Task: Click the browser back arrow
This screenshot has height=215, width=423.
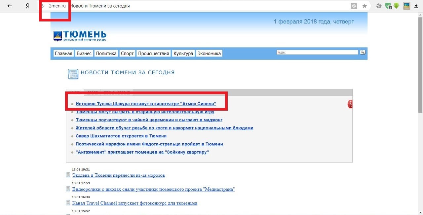Action: (10, 6)
